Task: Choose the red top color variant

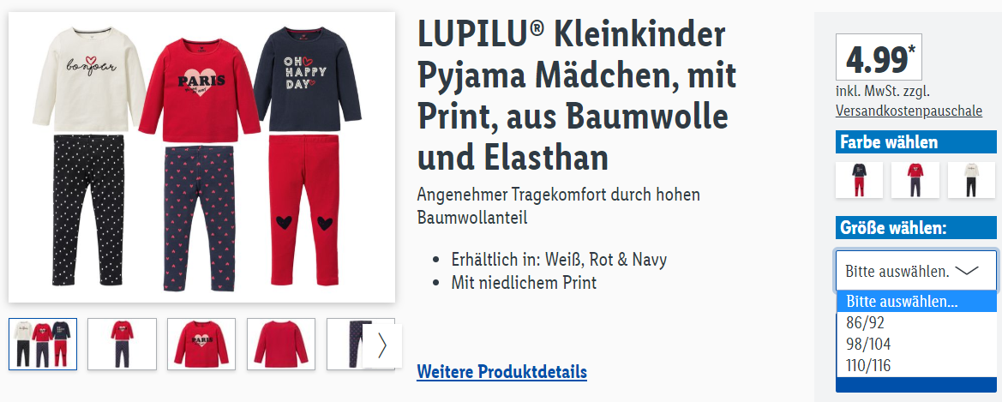Action: [x=915, y=180]
